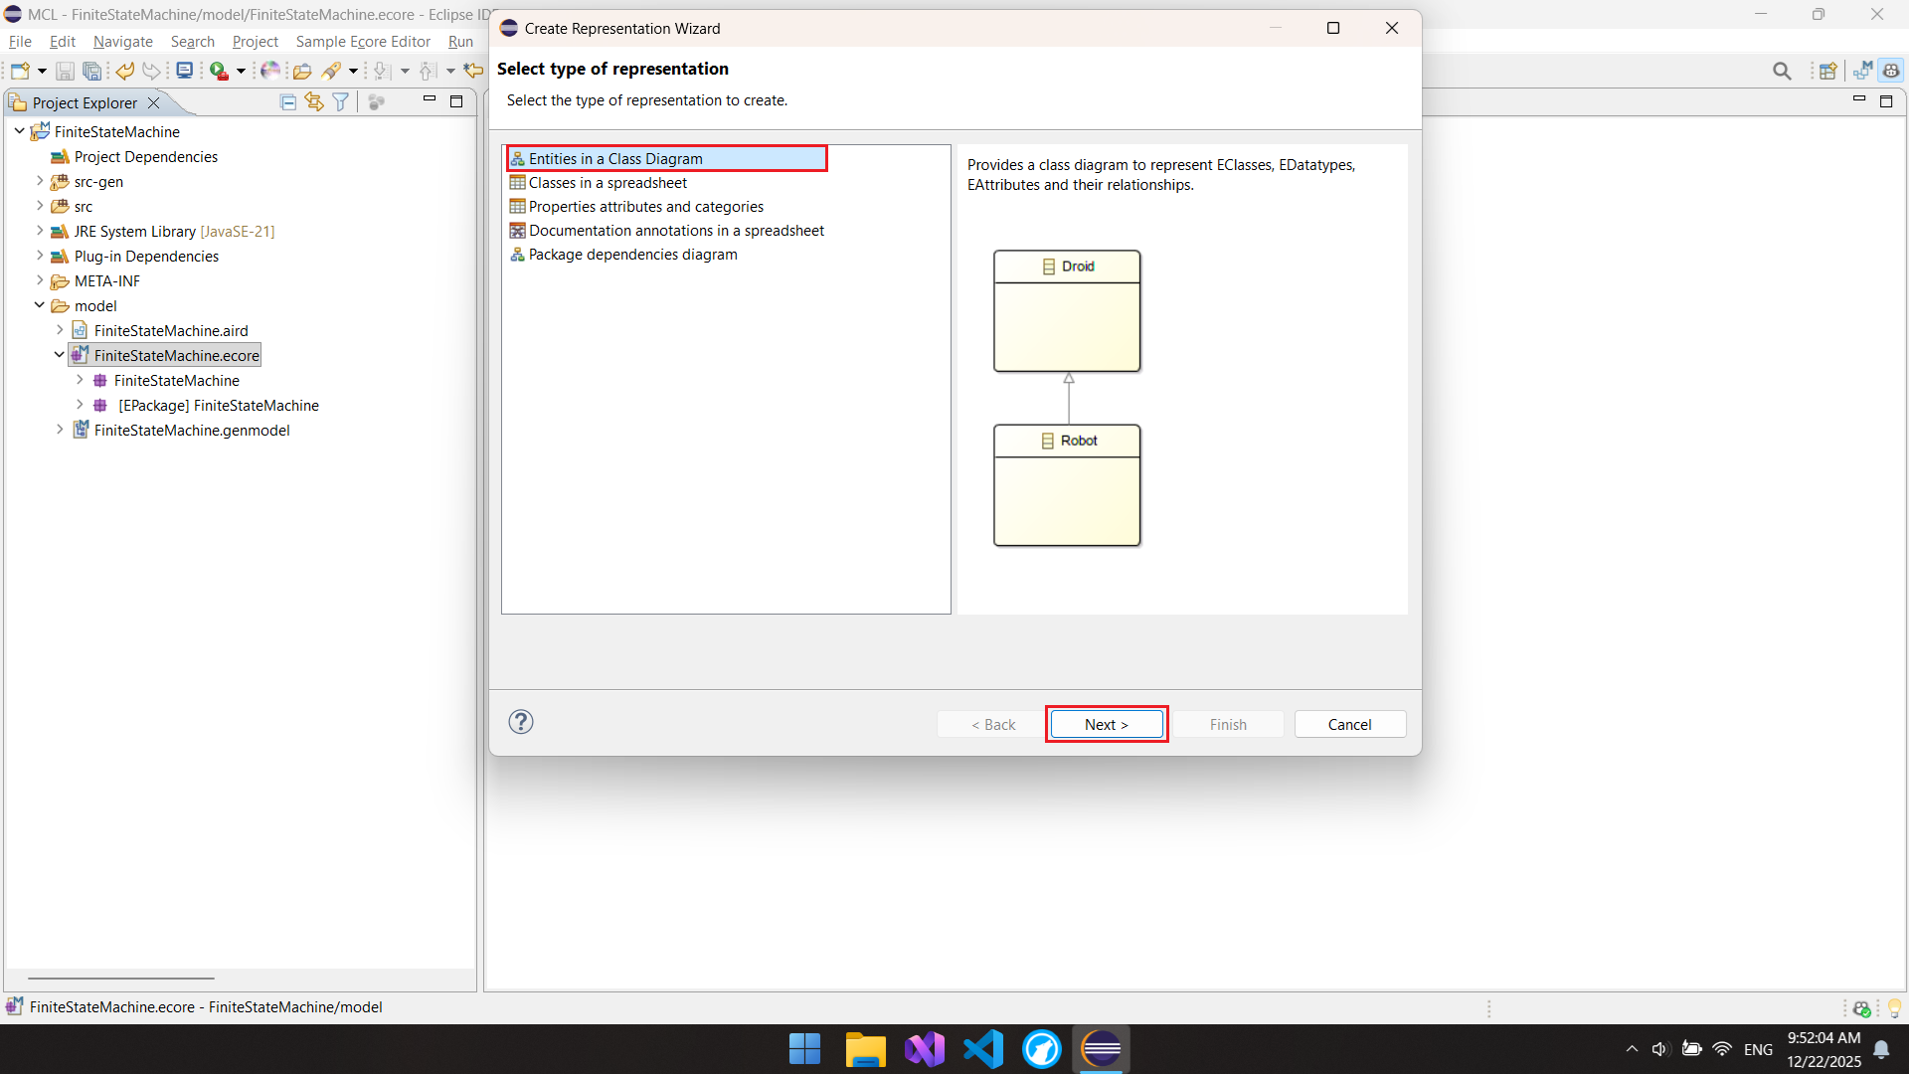Open the Project Explorer filter icon
1909x1074 pixels.
coord(341,102)
